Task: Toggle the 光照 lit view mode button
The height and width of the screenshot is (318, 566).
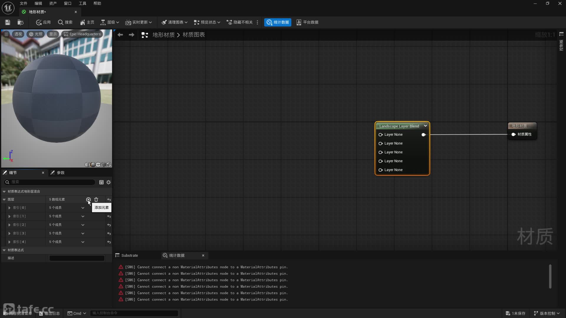Action: tap(36, 34)
